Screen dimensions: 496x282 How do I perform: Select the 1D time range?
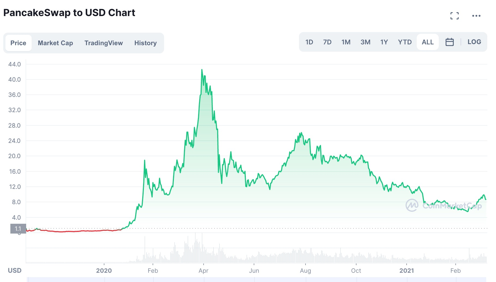click(x=309, y=42)
